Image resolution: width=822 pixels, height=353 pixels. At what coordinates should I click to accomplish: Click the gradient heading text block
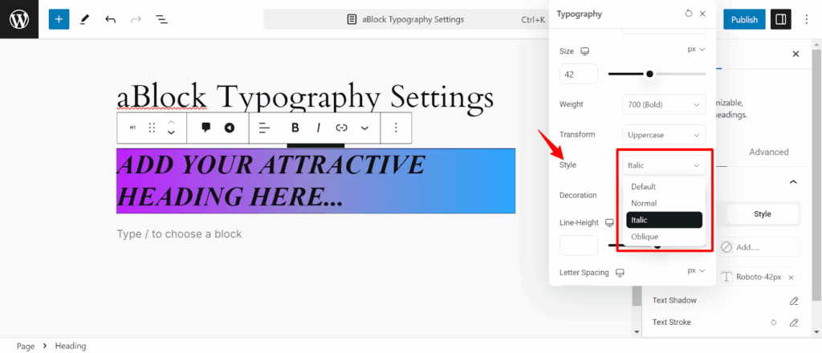(x=315, y=181)
